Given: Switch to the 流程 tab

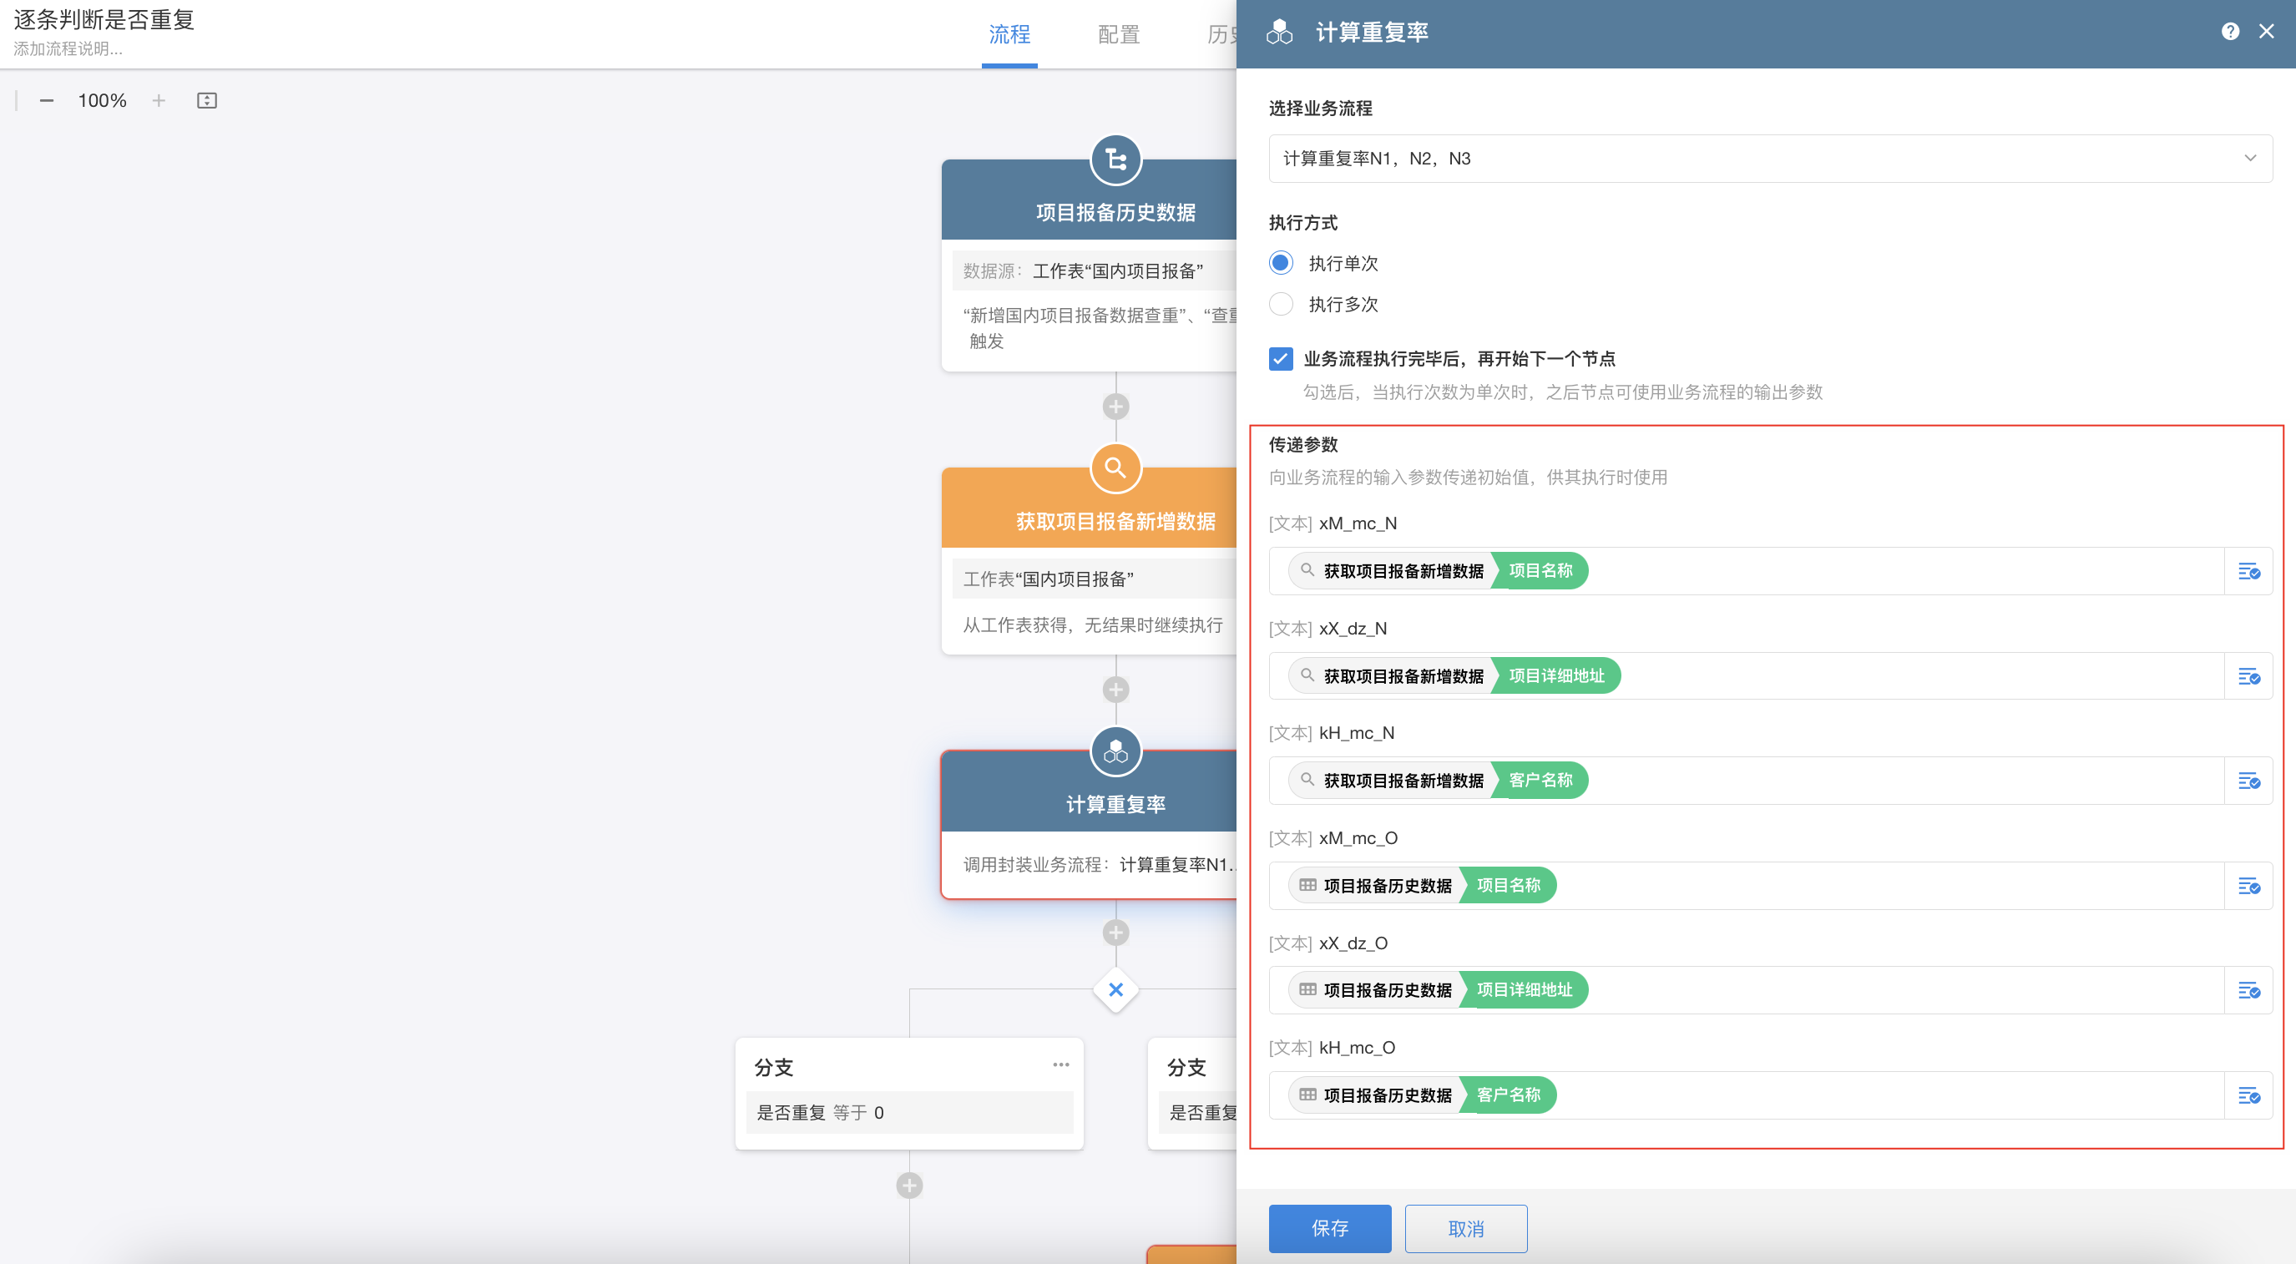Looking at the screenshot, I should 1009,35.
